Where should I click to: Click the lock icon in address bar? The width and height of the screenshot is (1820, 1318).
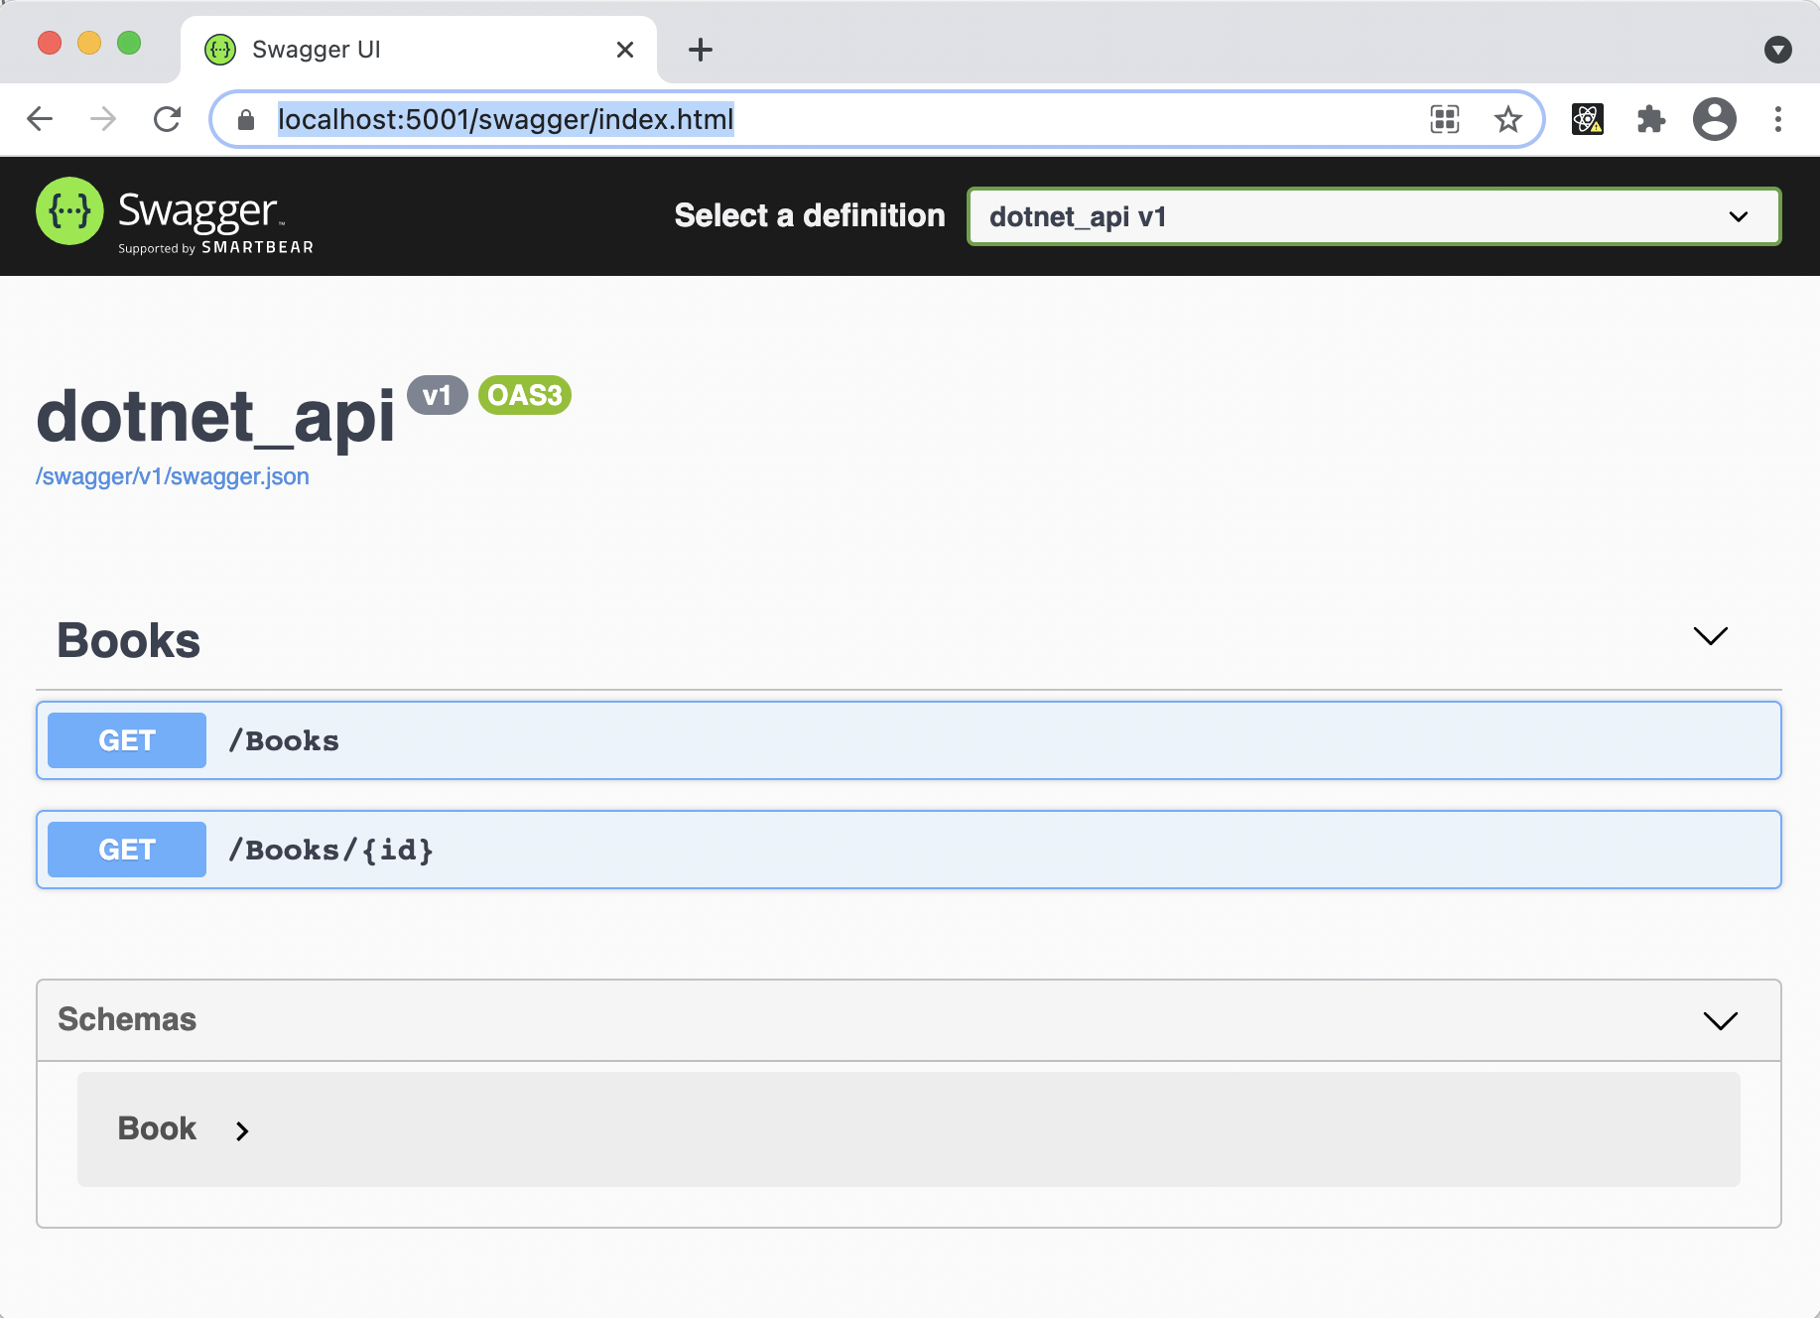click(x=246, y=120)
